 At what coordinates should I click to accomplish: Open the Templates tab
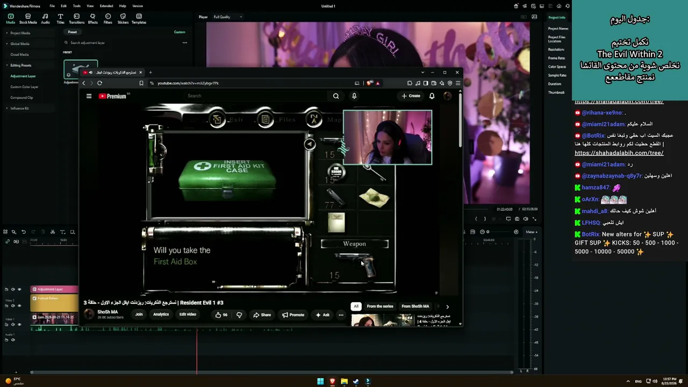[x=139, y=19]
